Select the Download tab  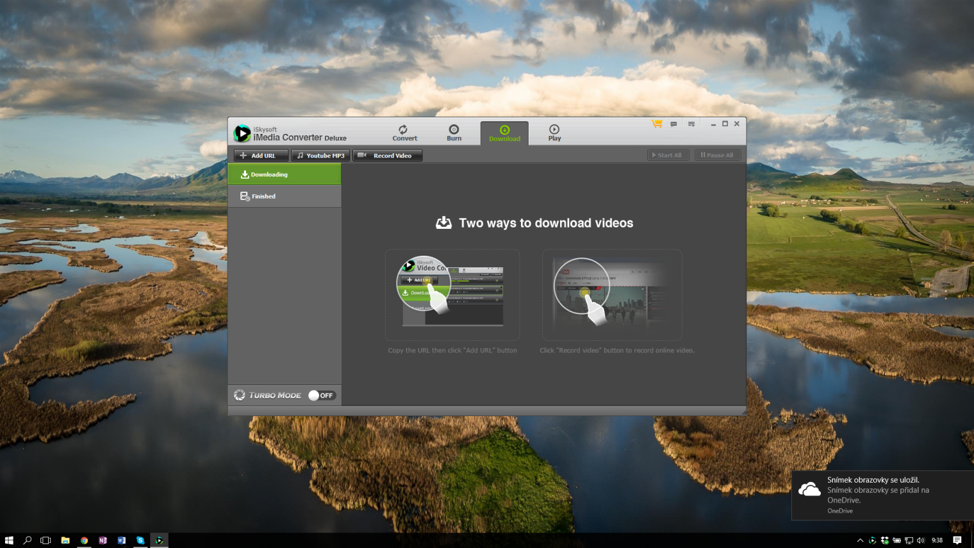(504, 133)
